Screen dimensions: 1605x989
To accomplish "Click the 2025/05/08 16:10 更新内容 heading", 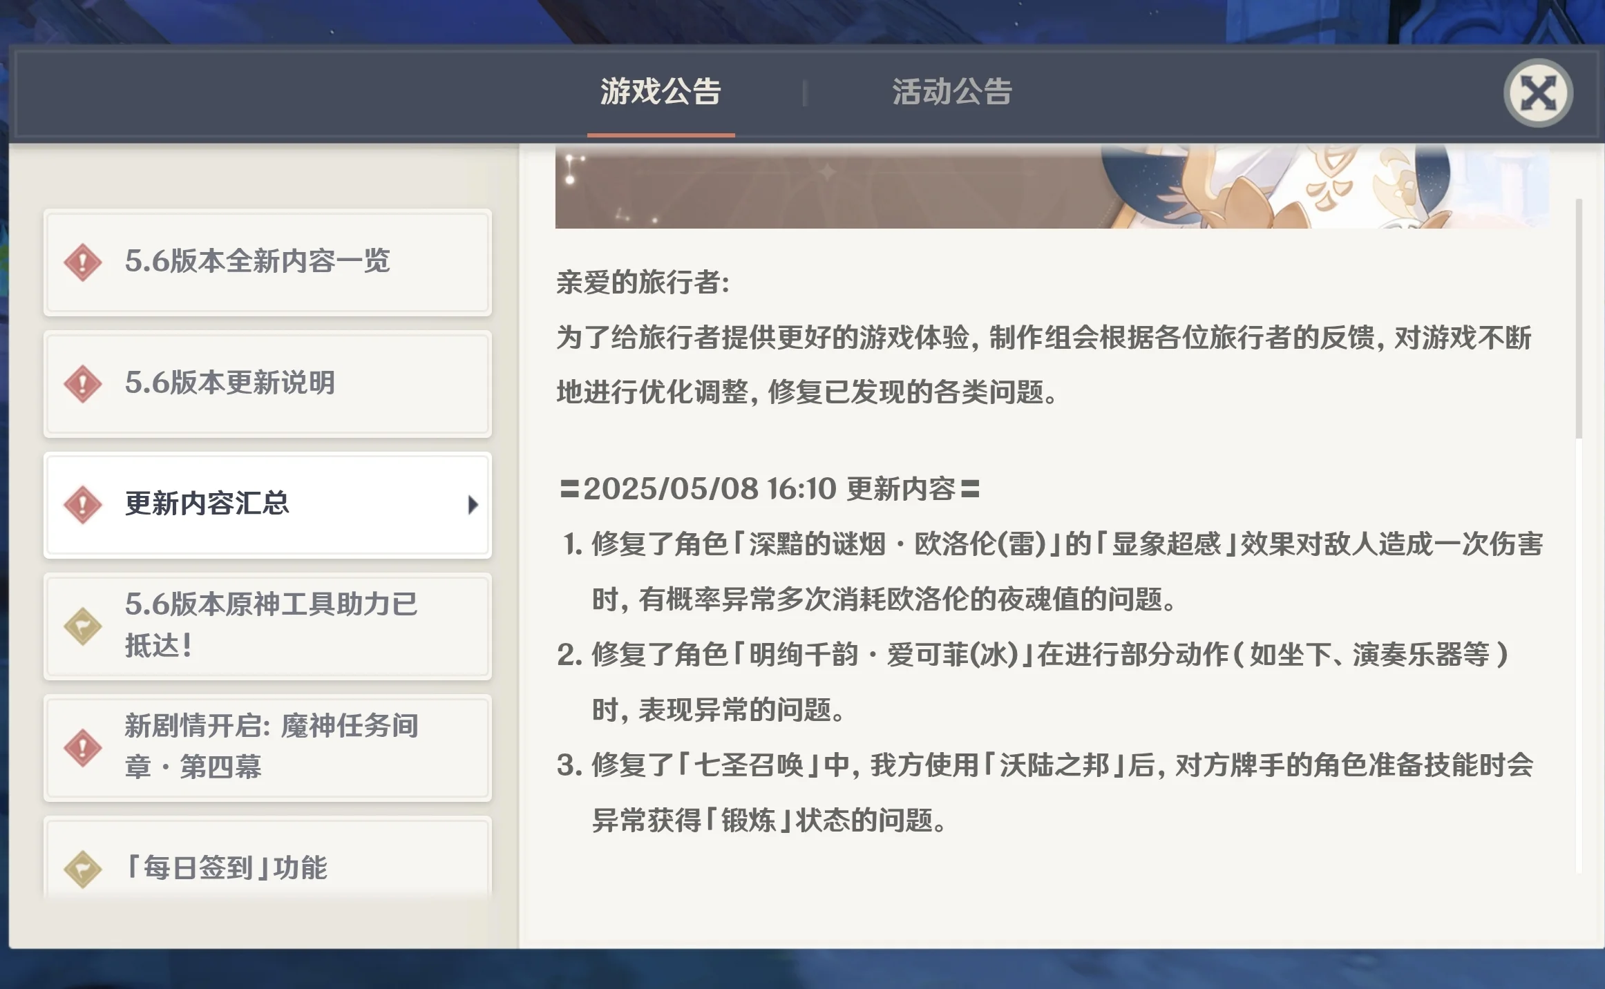I will coord(770,489).
